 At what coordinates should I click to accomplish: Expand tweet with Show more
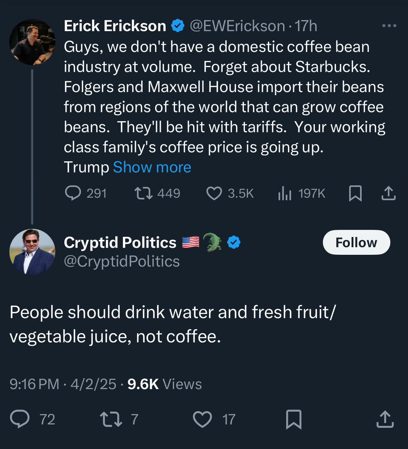coord(152,167)
